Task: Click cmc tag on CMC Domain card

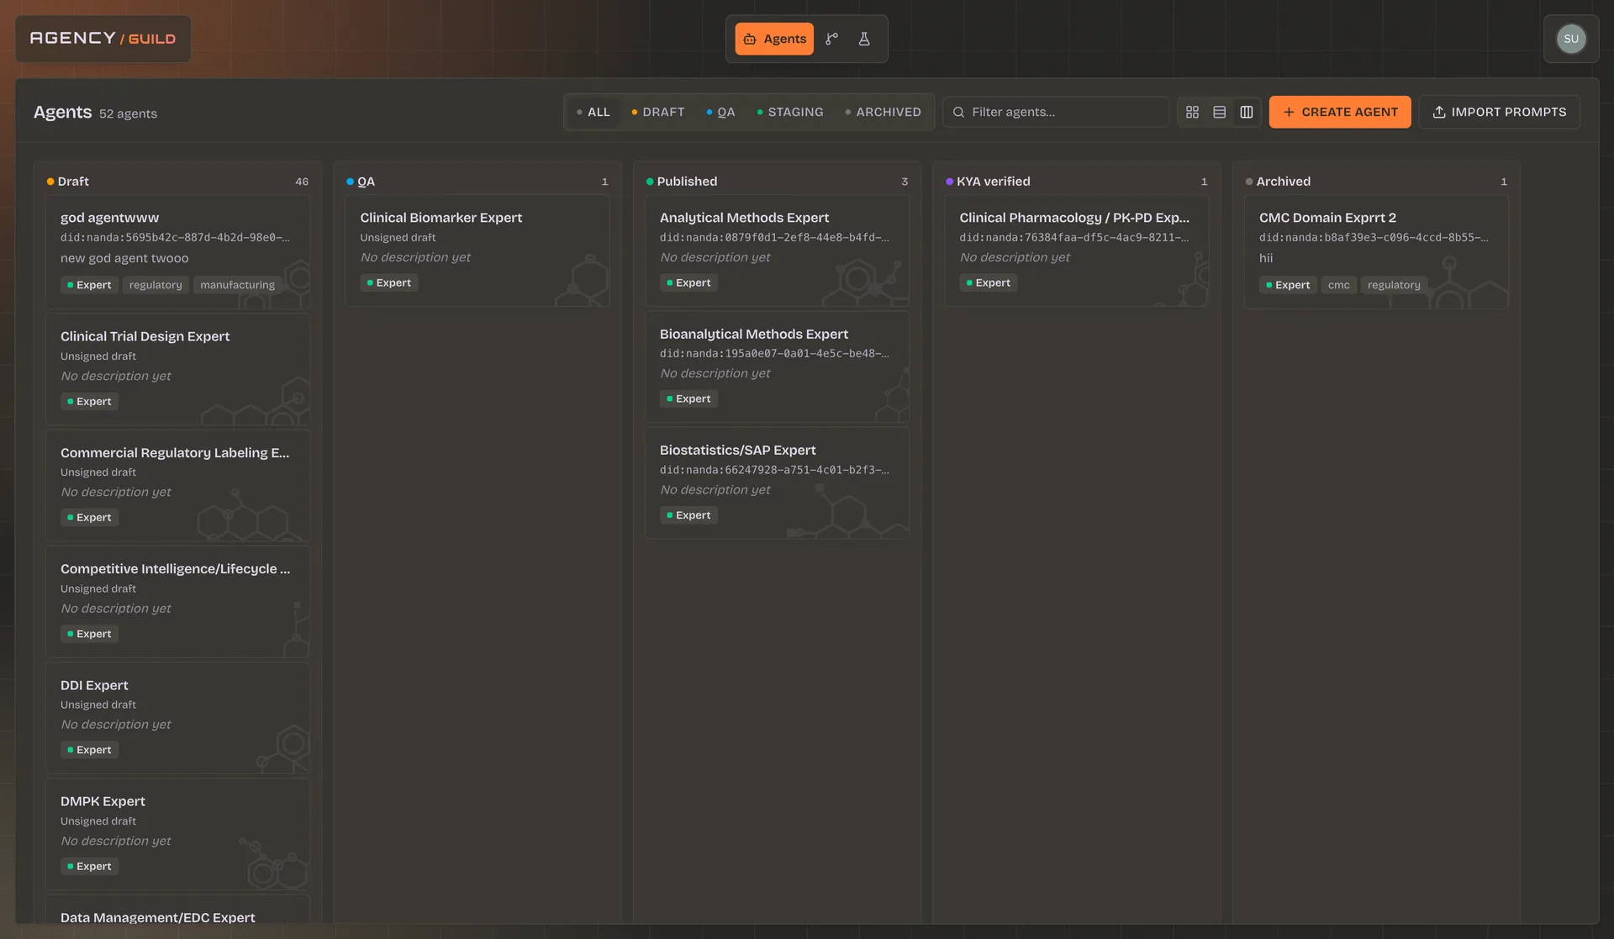Action: pos(1338,285)
